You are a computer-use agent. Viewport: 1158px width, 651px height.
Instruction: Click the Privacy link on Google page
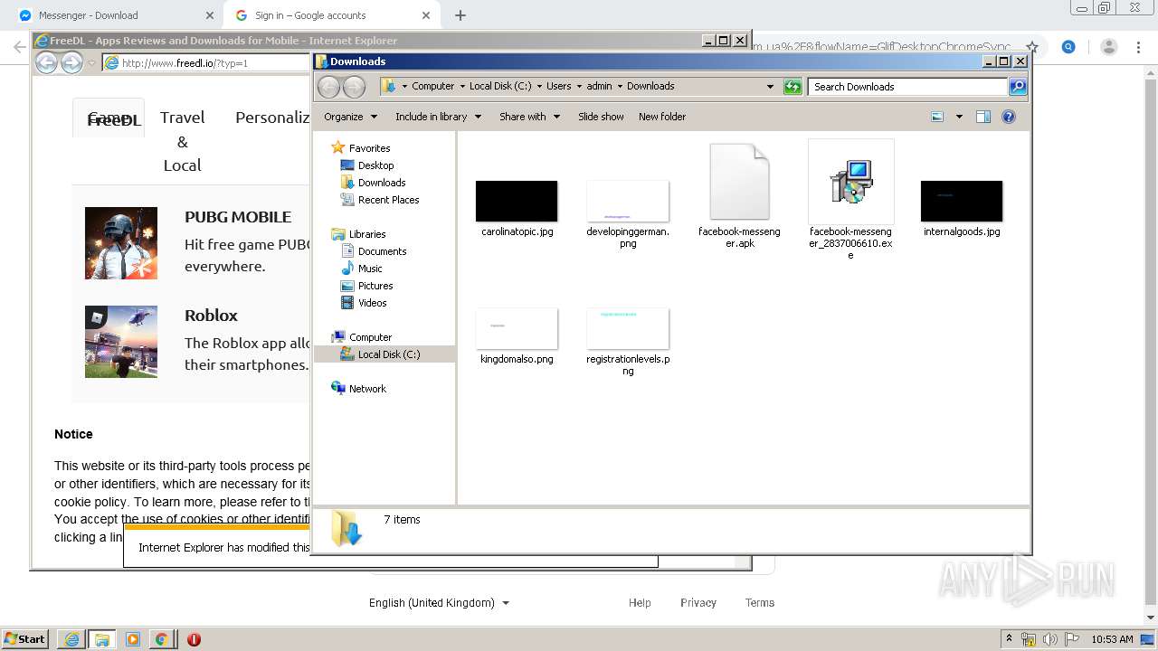point(698,603)
